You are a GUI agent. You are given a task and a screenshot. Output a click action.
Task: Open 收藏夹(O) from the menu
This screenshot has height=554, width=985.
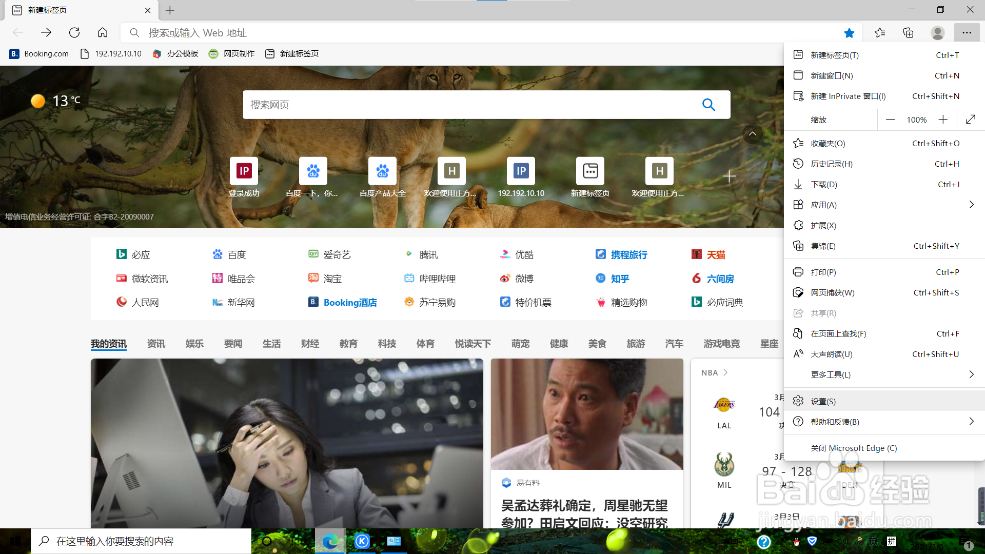pyautogui.click(x=884, y=143)
